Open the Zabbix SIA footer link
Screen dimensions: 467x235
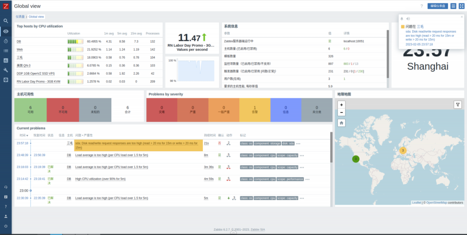point(258,230)
